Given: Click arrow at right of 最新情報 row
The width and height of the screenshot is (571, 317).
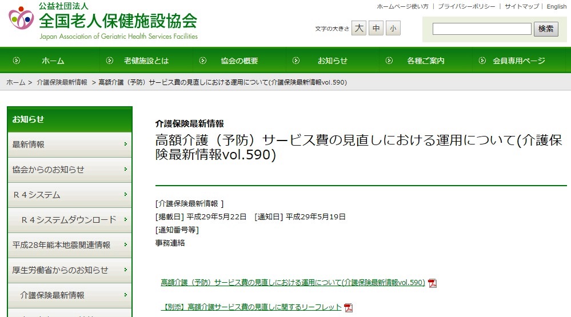Looking at the screenshot, I should tap(125, 144).
